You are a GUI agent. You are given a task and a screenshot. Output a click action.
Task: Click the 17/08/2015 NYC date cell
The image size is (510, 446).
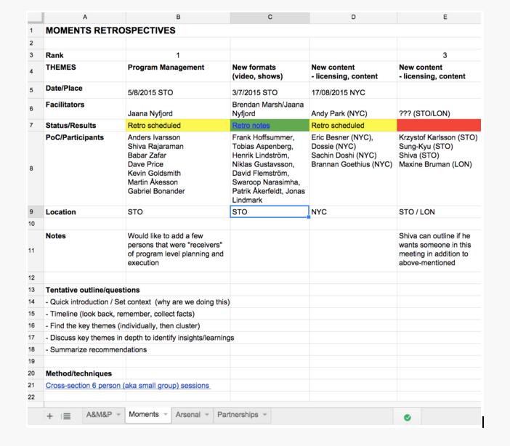353,90
